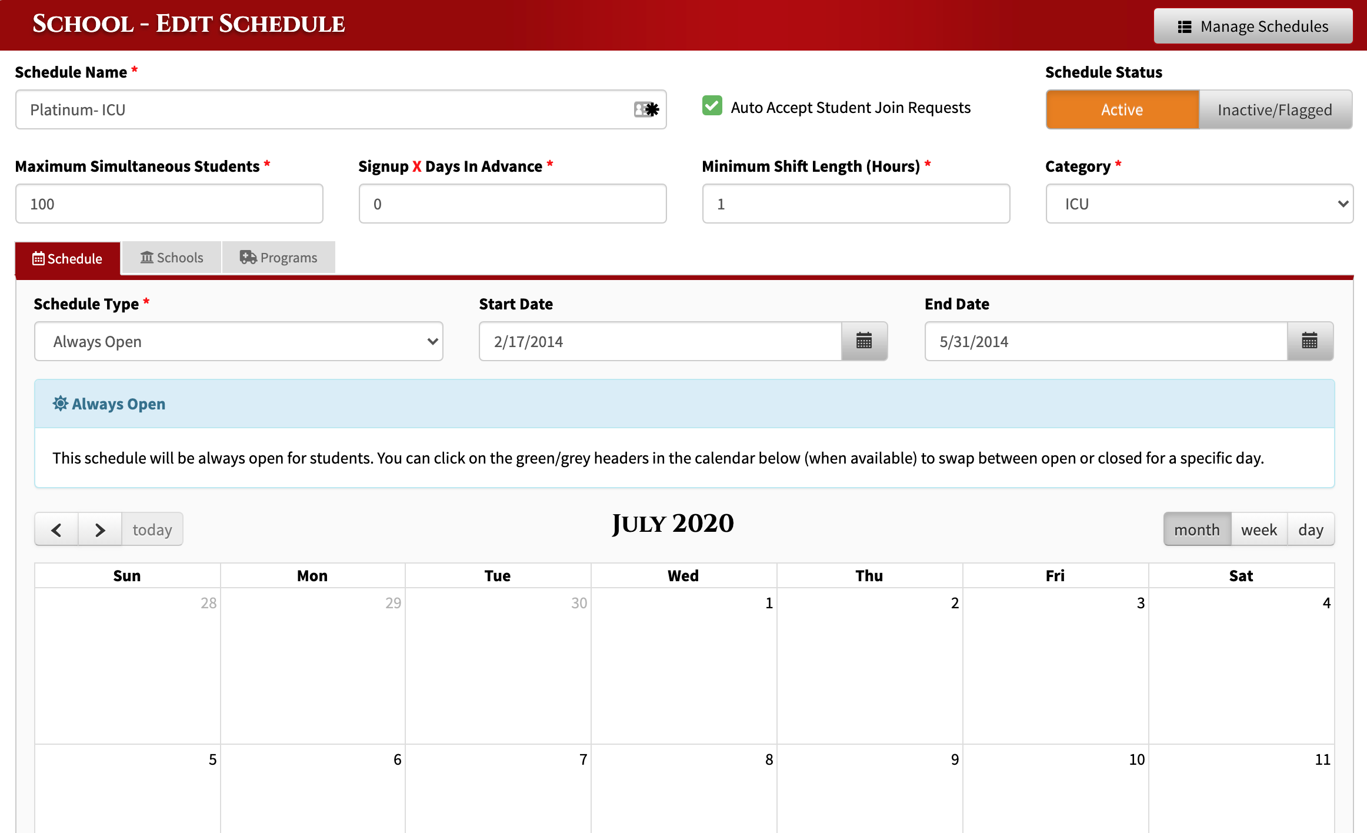This screenshot has width=1367, height=833.
Task: Click the Fri column header
Action: click(1055, 575)
